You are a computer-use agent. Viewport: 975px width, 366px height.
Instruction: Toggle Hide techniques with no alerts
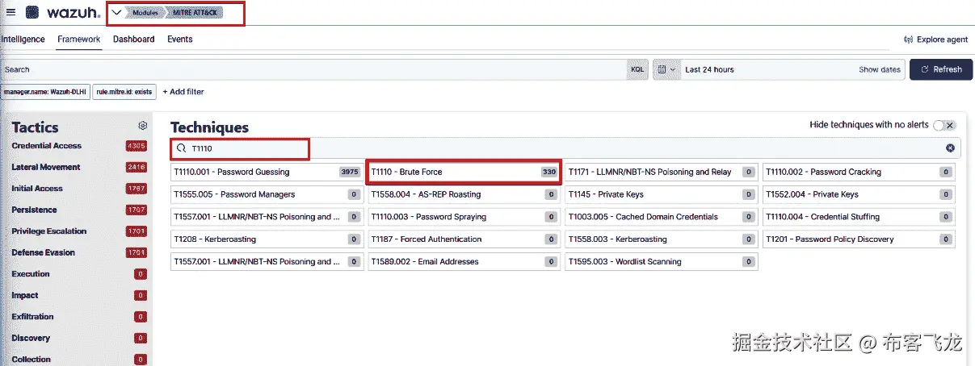pos(943,125)
